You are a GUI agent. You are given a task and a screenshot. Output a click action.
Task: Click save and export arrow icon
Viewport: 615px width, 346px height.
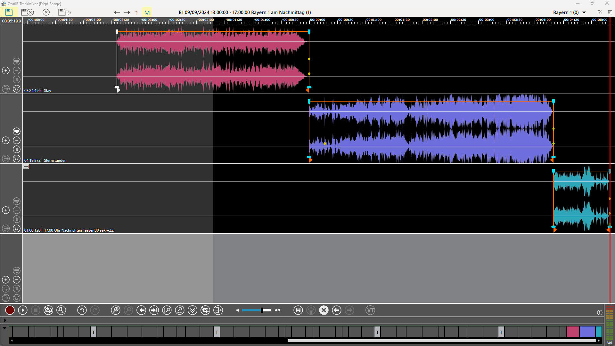click(64, 12)
